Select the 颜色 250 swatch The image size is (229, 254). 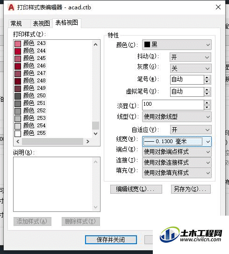(18, 96)
